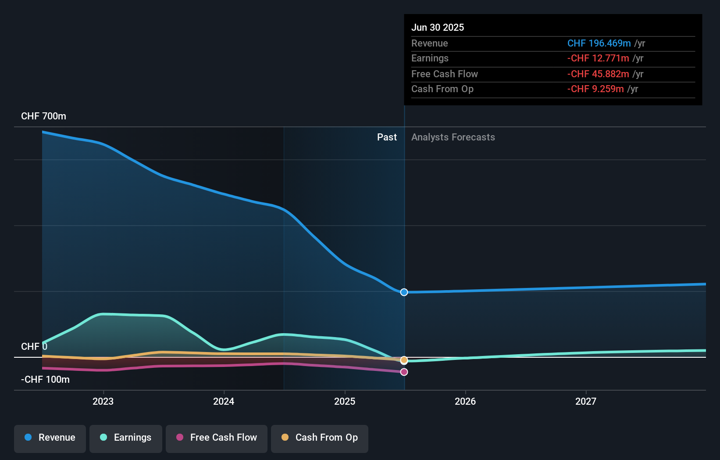Click the orange Cash From Op marker

point(404,360)
